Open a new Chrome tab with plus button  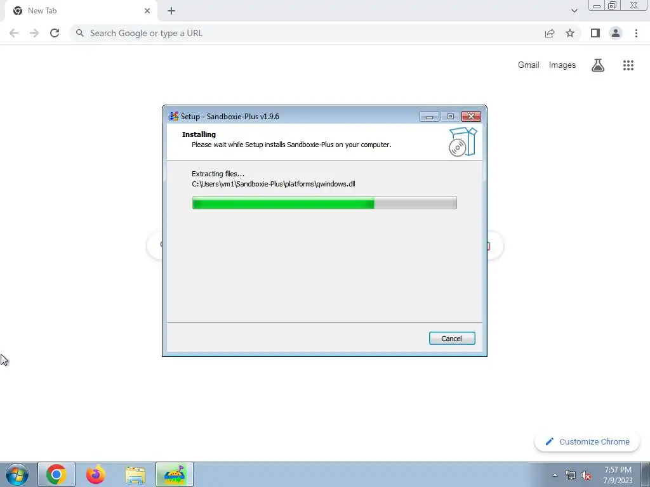pyautogui.click(x=171, y=11)
